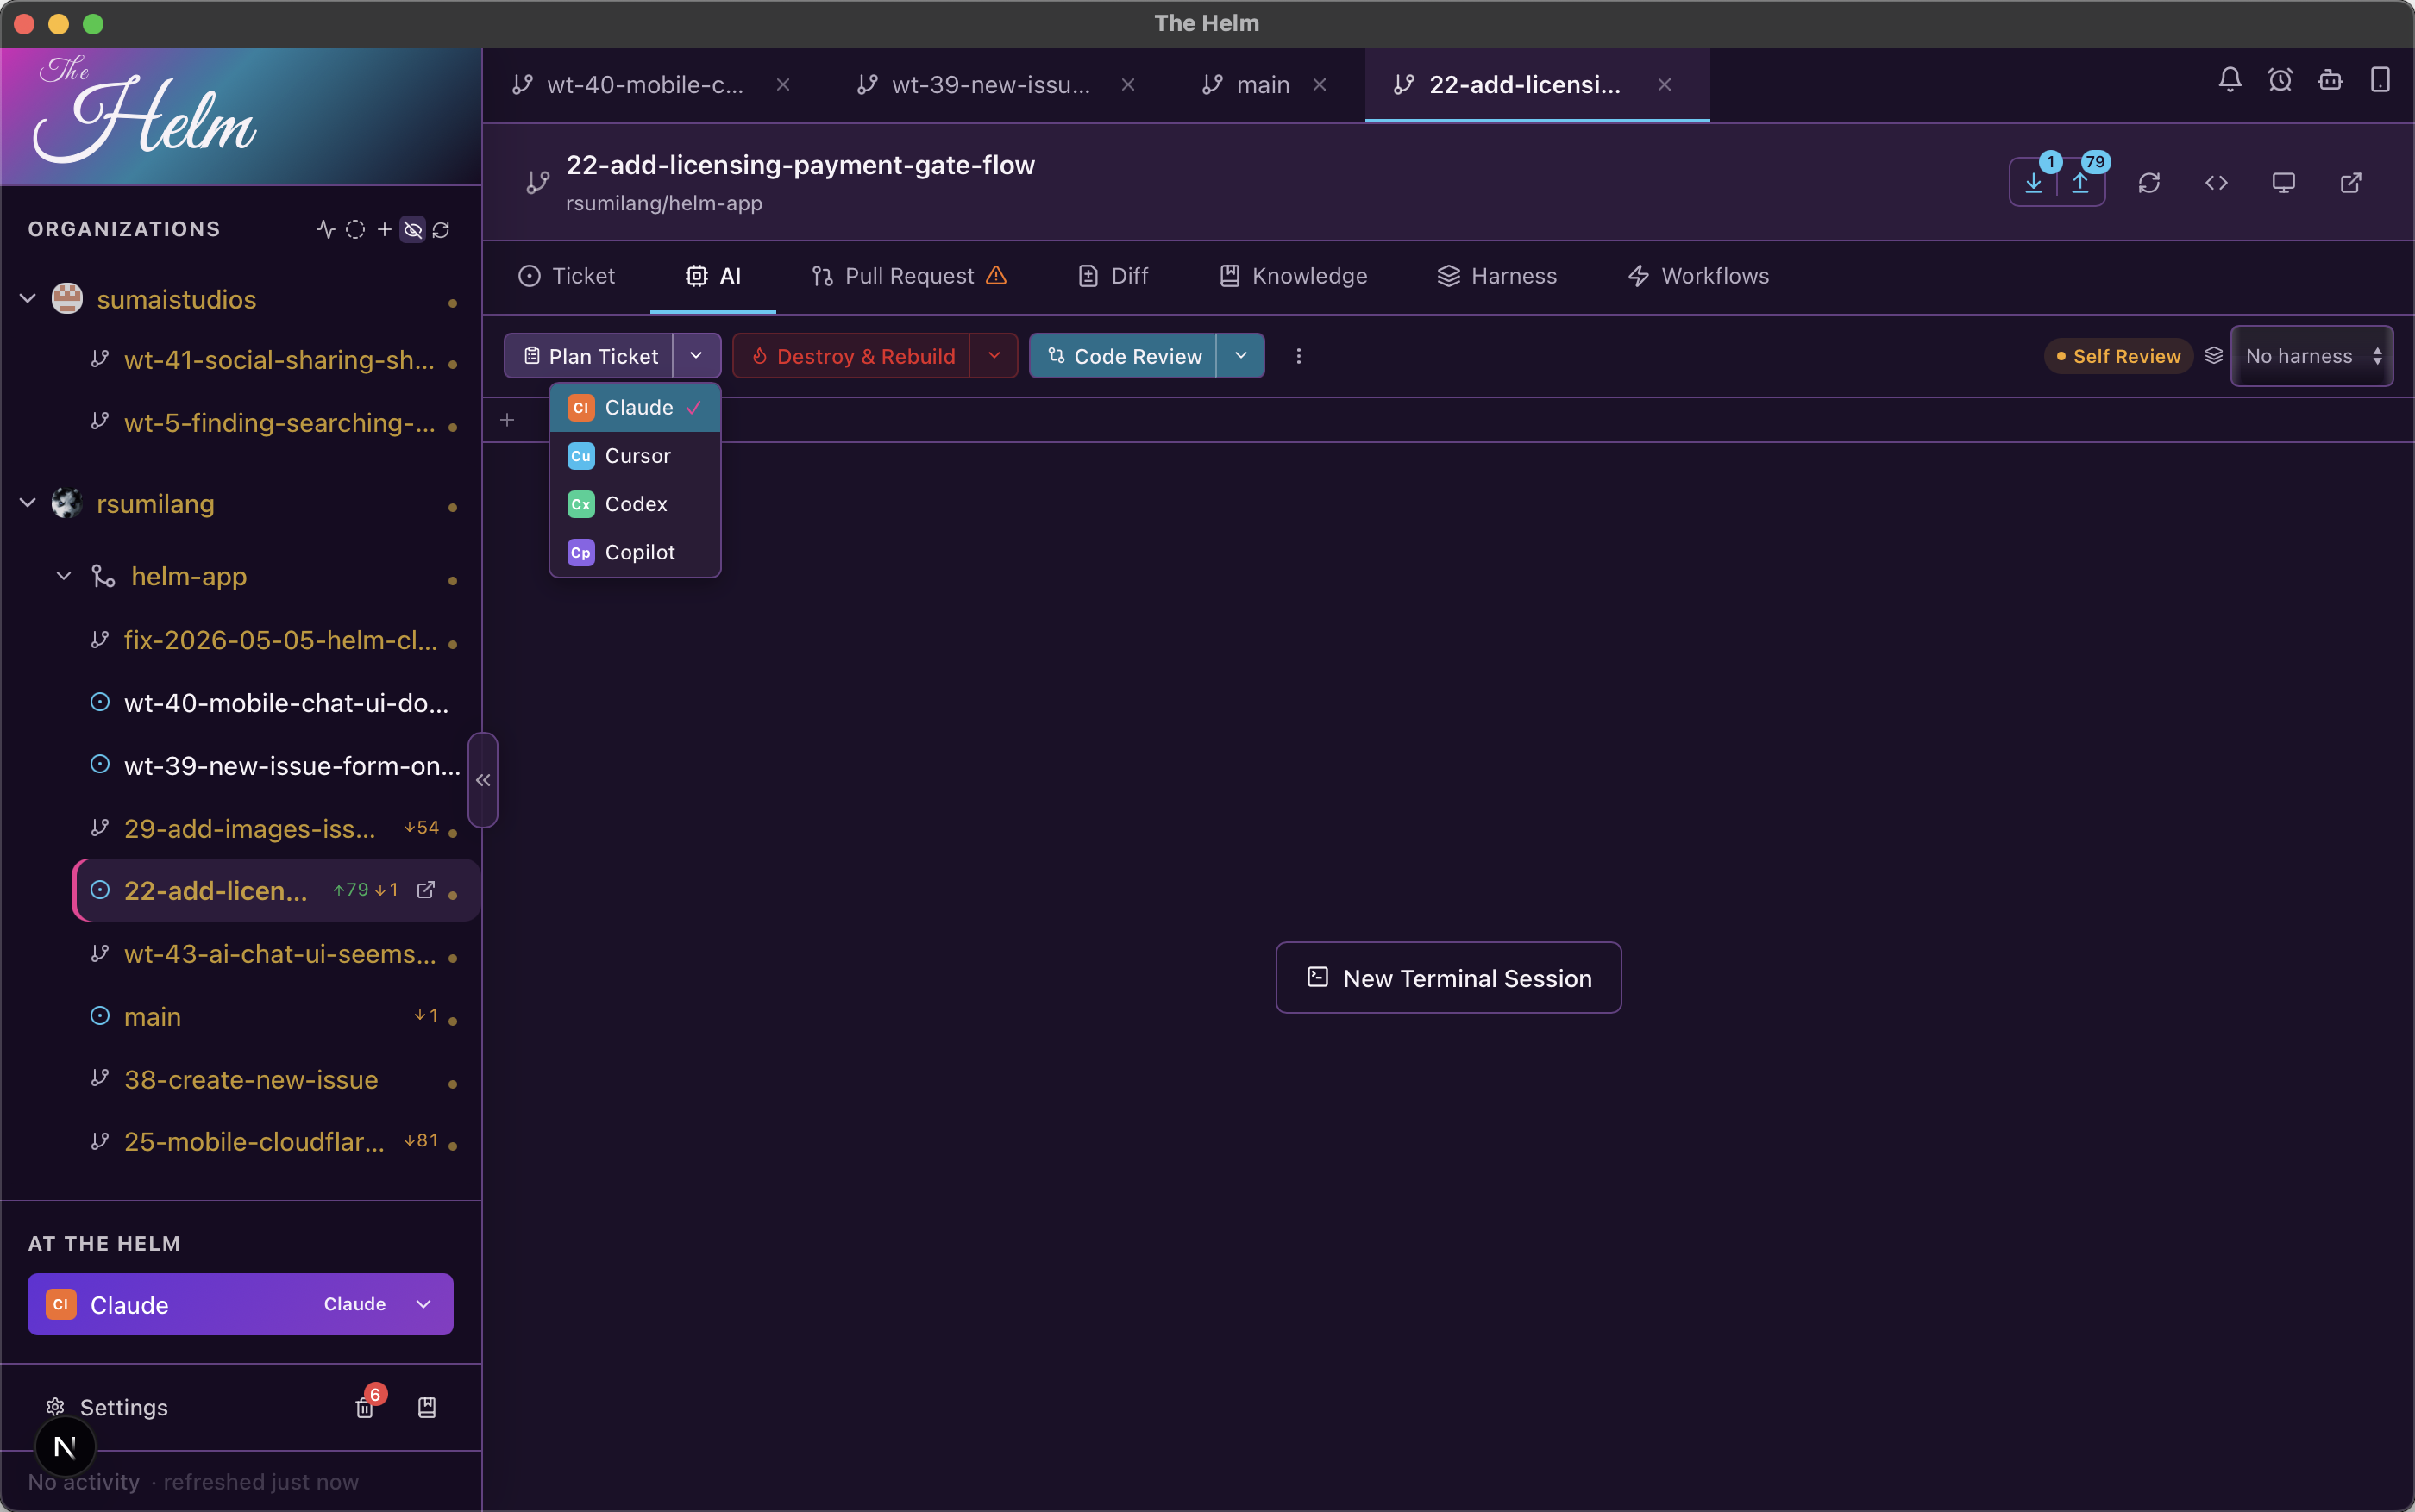The image size is (2415, 1512).
Task: Open branch externally via header link icon
Action: click(2351, 183)
